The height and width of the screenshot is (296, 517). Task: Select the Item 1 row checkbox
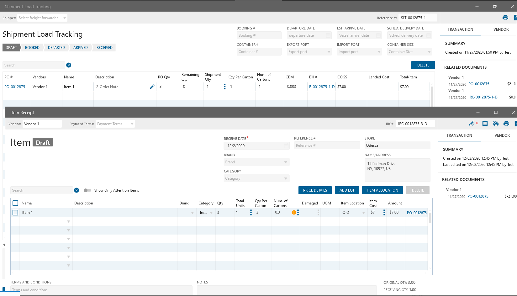15,213
